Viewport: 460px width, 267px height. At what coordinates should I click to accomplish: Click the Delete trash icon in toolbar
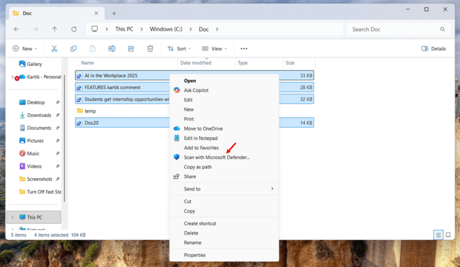150,48
